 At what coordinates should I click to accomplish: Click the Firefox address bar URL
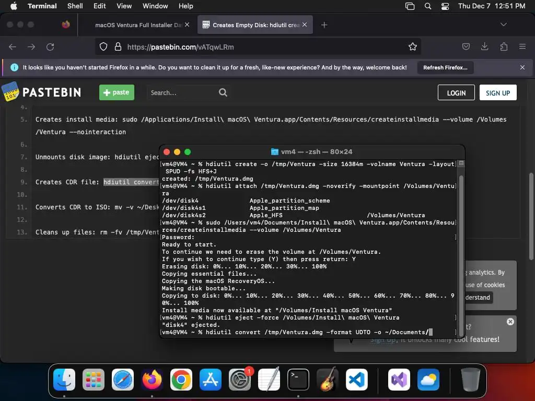click(x=180, y=47)
